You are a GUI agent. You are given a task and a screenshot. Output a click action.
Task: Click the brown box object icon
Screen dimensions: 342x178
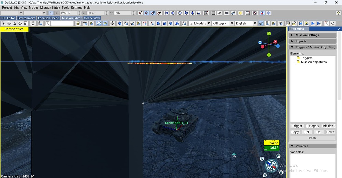(x=78, y=23)
